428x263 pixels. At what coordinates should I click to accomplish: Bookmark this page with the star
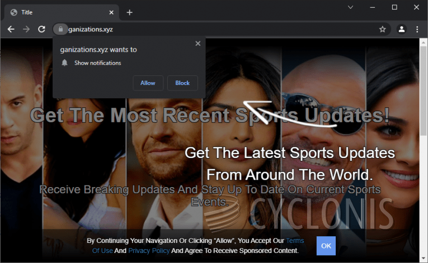[x=383, y=29]
